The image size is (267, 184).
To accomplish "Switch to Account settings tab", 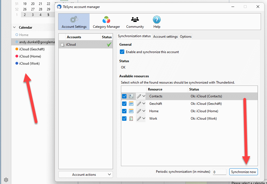I will click(165, 37).
